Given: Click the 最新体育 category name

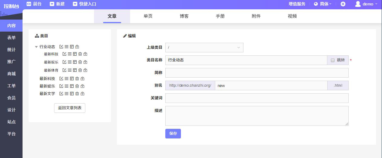Looking at the screenshot, I should click(51, 70).
